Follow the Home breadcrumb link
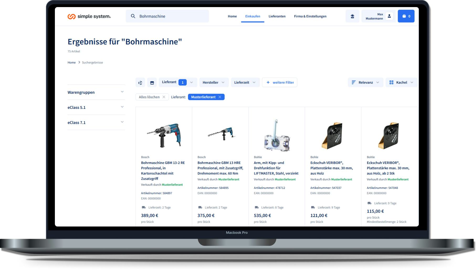This screenshot has height=271, width=476. click(x=71, y=62)
